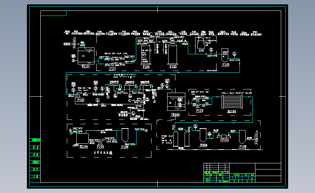Select the TK103 tank symbol
Screen dimensions: 315x193
tap(176, 102)
